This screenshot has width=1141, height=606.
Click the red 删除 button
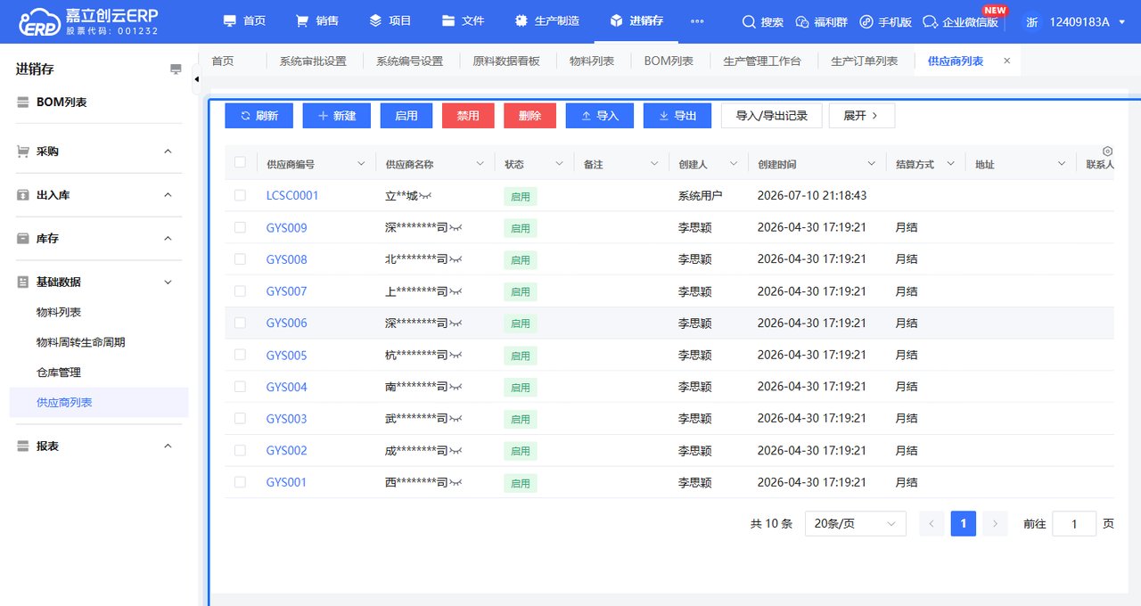click(x=529, y=116)
